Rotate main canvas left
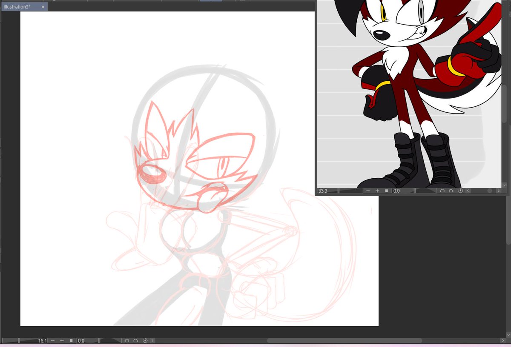This screenshot has width=511, height=347. (x=126, y=341)
